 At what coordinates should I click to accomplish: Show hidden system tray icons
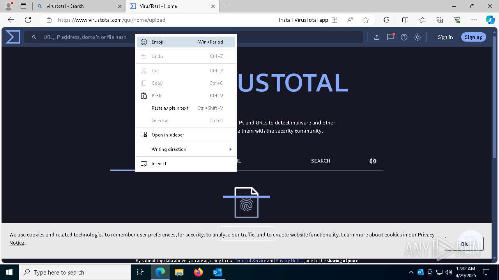point(411,272)
